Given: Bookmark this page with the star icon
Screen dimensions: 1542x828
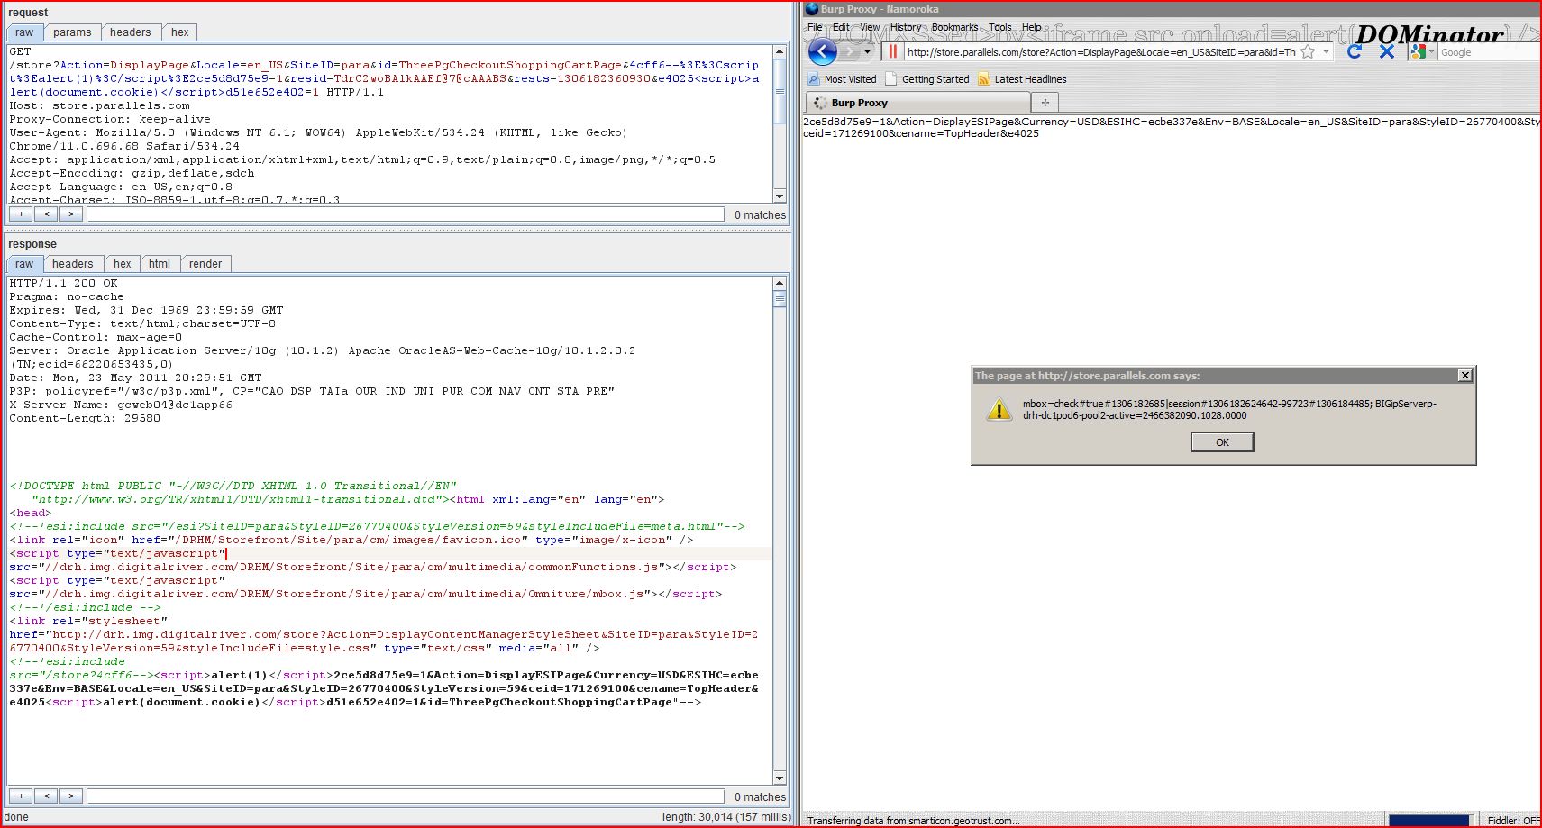Looking at the screenshot, I should pyautogui.click(x=1308, y=52).
